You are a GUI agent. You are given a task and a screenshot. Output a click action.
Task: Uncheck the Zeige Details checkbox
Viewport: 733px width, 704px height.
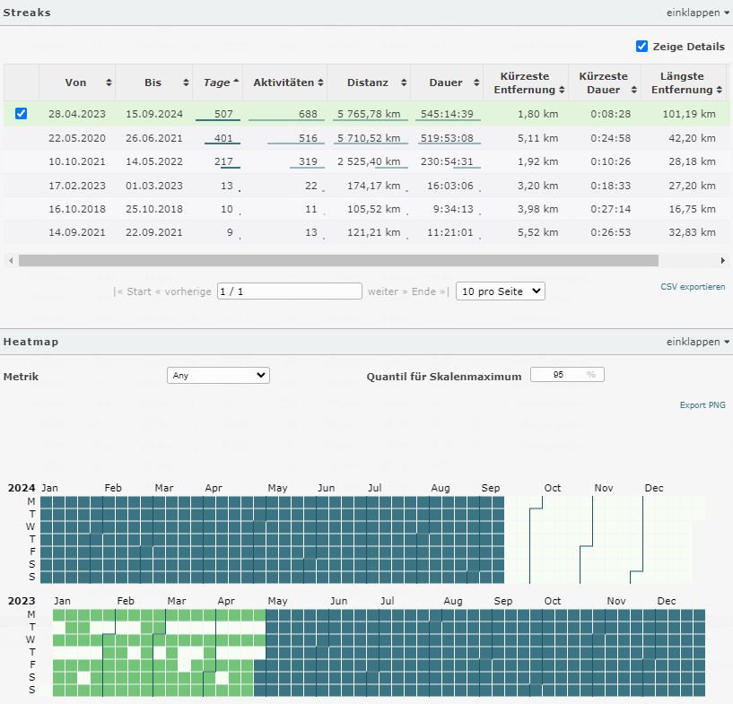tap(641, 47)
